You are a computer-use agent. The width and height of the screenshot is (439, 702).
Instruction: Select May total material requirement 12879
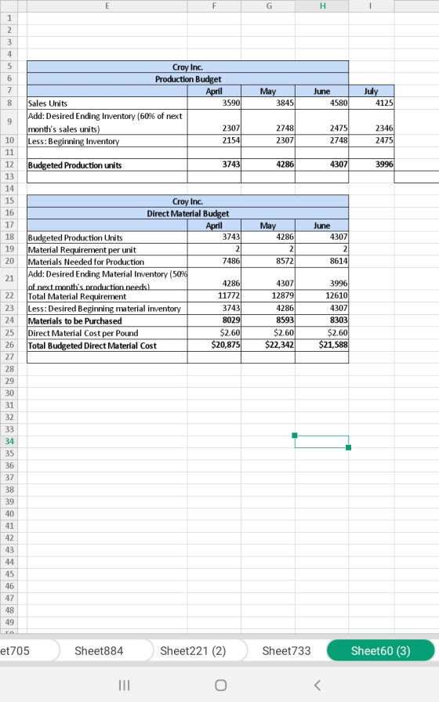(268, 296)
